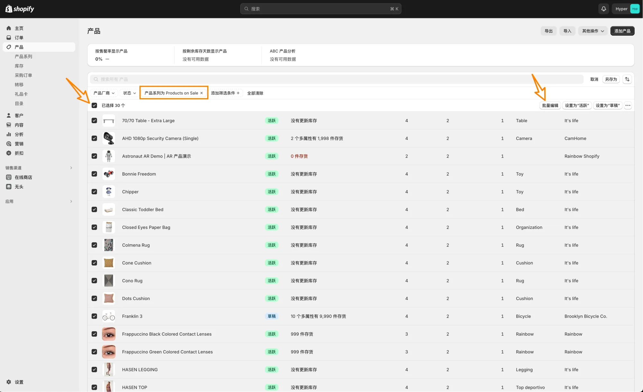643x392 pixels.
Task: Click the 添加产品 button
Action: [x=622, y=31]
